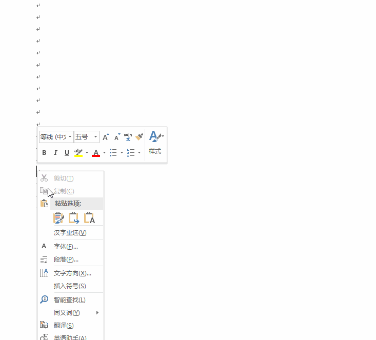Click the Decrease Font Size icon
Screen dimensions: 376x340
point(117,137)
